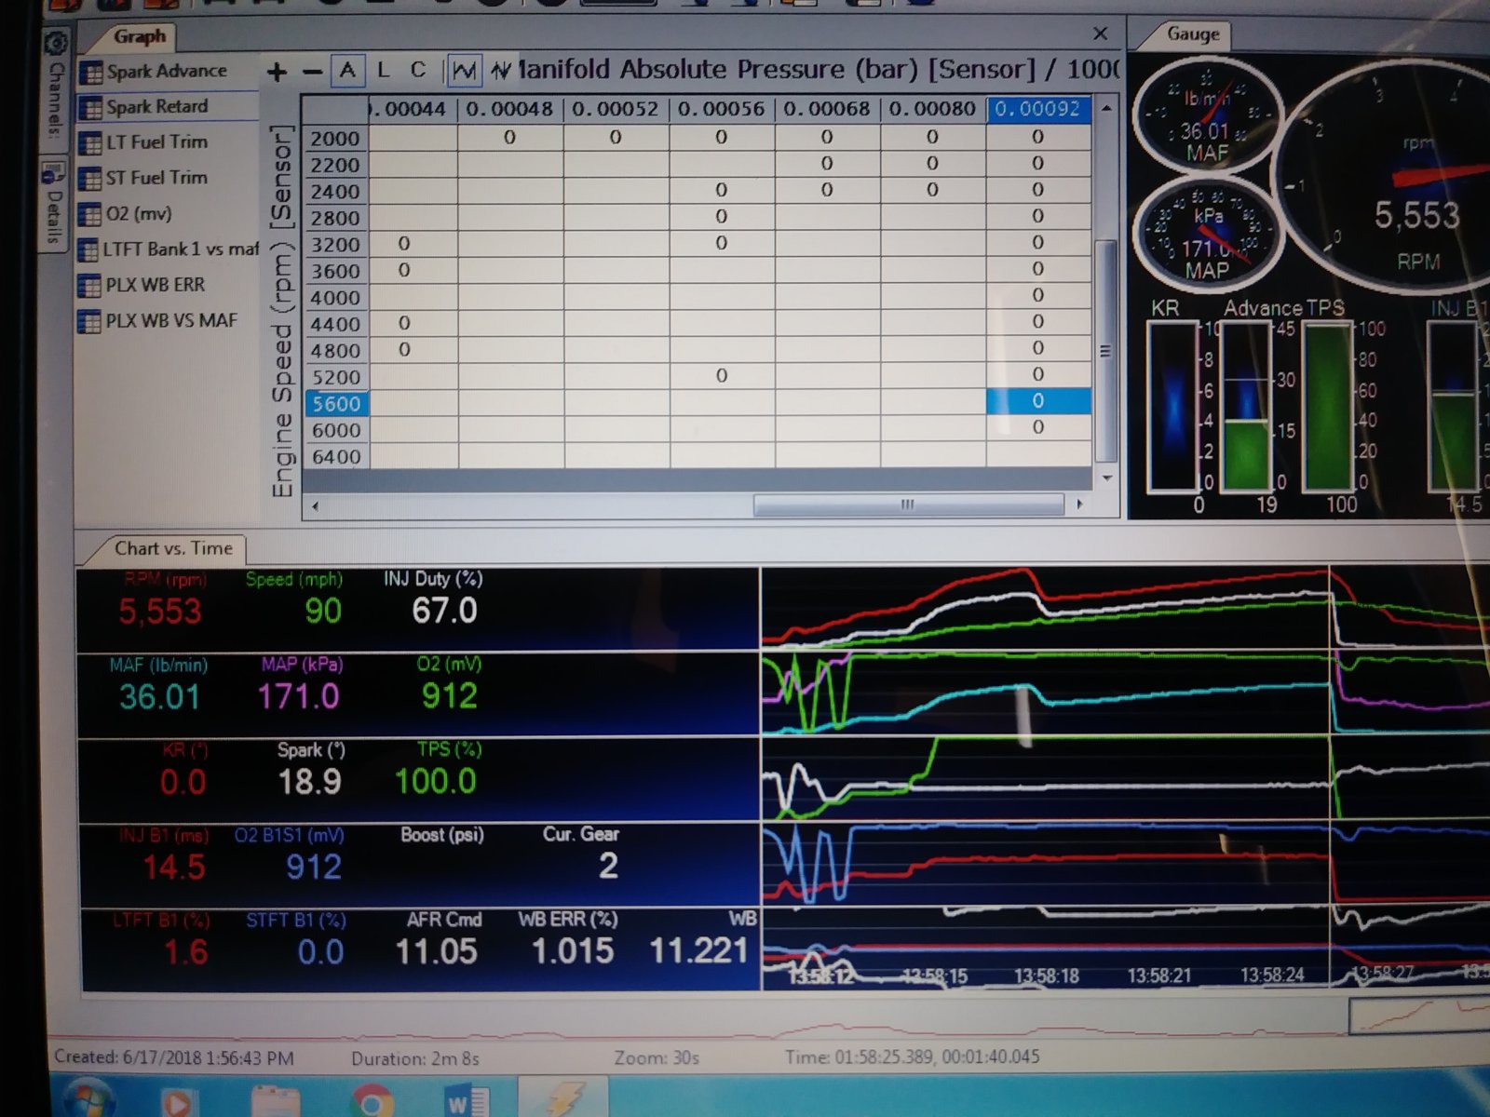The image size is (1490, 1117).
Task: Select the 0.00092 column header
Action: coord(1037,109)
